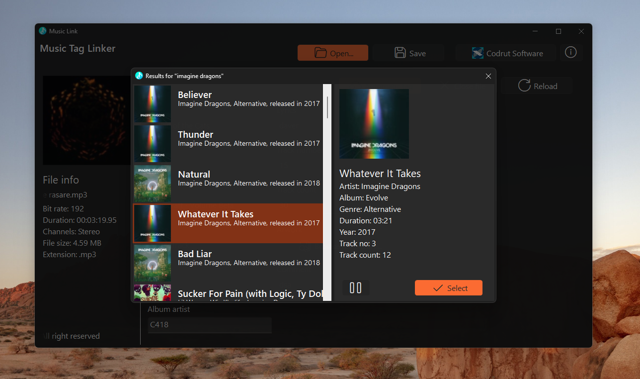Click the Save button in main window
Image resolution: width=640 pixels, height=379 pixels.
(409, 53)
